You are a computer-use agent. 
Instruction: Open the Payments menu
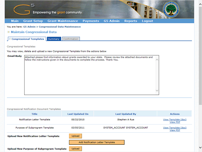coord(91,21)
